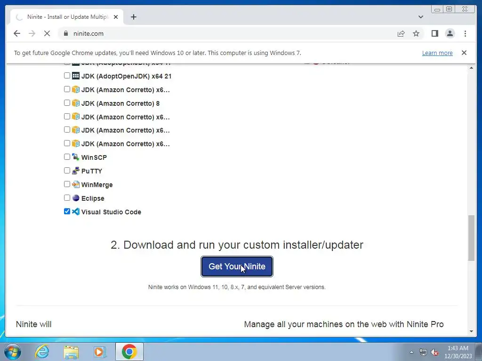Viewport: 482px width, 361px height.
Task: Click the WinMerge label text
Action: tap(97, 185)
